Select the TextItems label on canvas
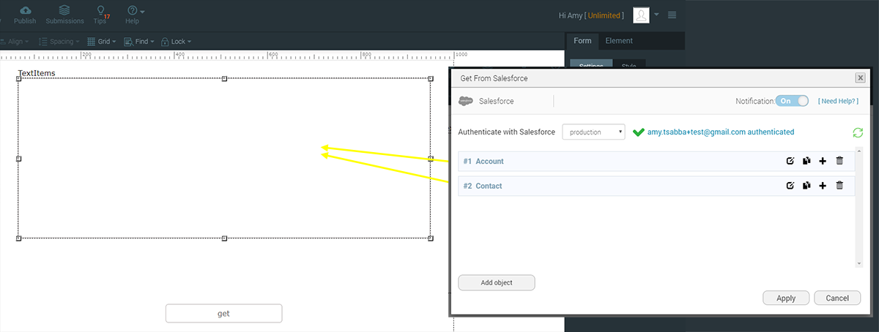The height and width of the screenshot is (332, 879). (x=37, y=73)
